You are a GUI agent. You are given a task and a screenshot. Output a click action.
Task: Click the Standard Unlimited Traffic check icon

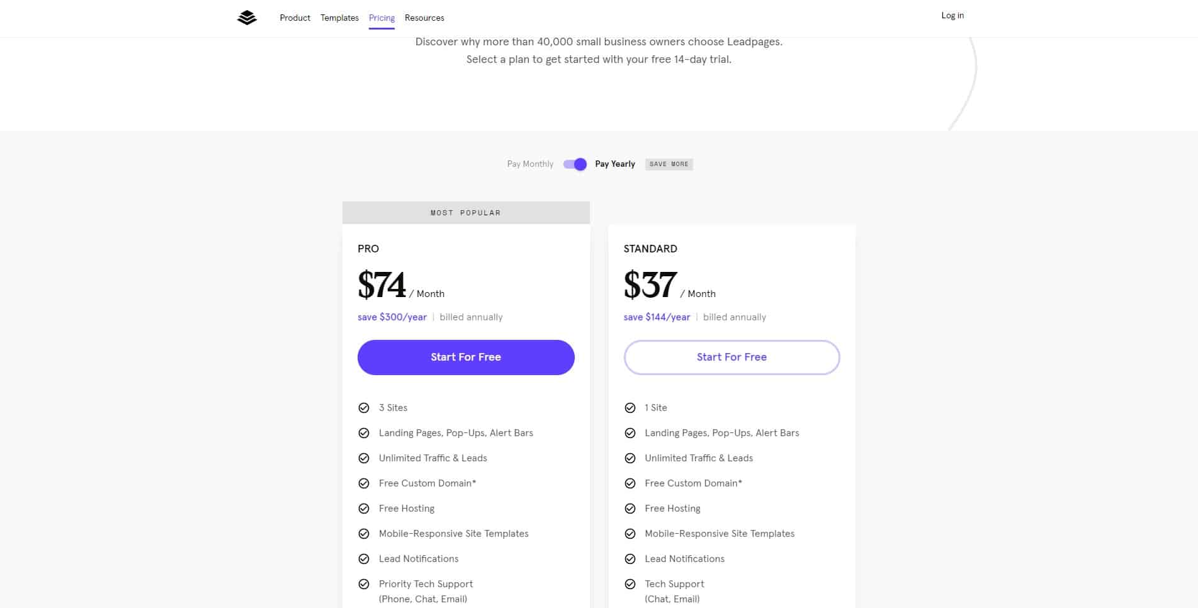tap(630, 458)
